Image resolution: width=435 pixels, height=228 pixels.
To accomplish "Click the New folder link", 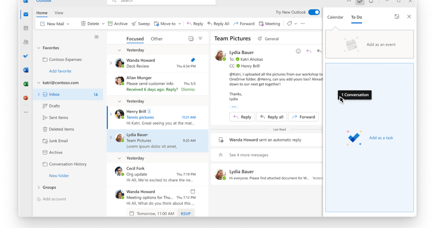I will (x=59, y=176).
